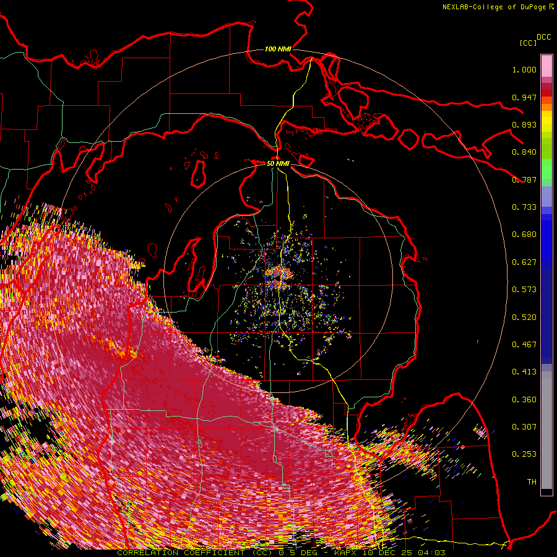This screenshot has height=557, width=557.
Task: Click the [CC] scale heading
Action: pyautogui.click(x=528, y=43)
